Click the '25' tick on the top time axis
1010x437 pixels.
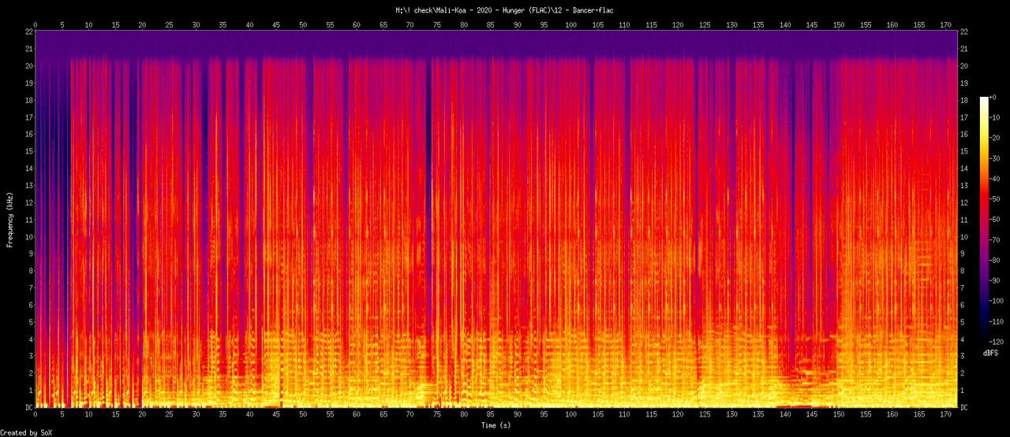click(x=169, y=24)
